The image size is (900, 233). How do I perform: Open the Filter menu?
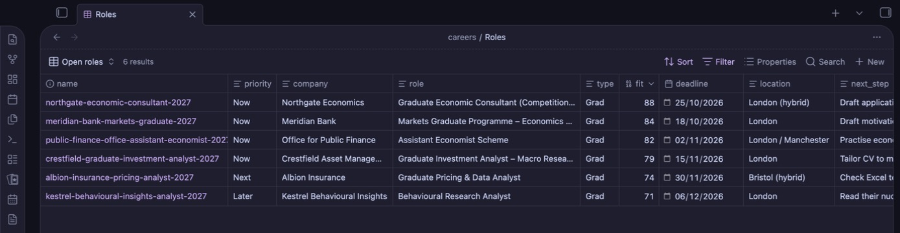tap(719, 62)
